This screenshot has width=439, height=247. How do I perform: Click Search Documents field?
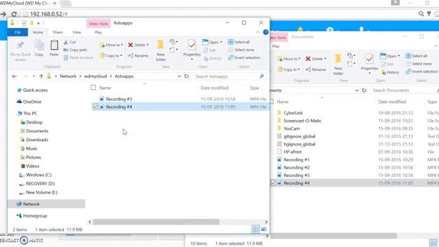(403, 90)
